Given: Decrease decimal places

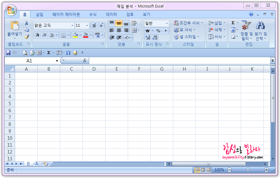Looking at the screenshot, I should [155, 37].
